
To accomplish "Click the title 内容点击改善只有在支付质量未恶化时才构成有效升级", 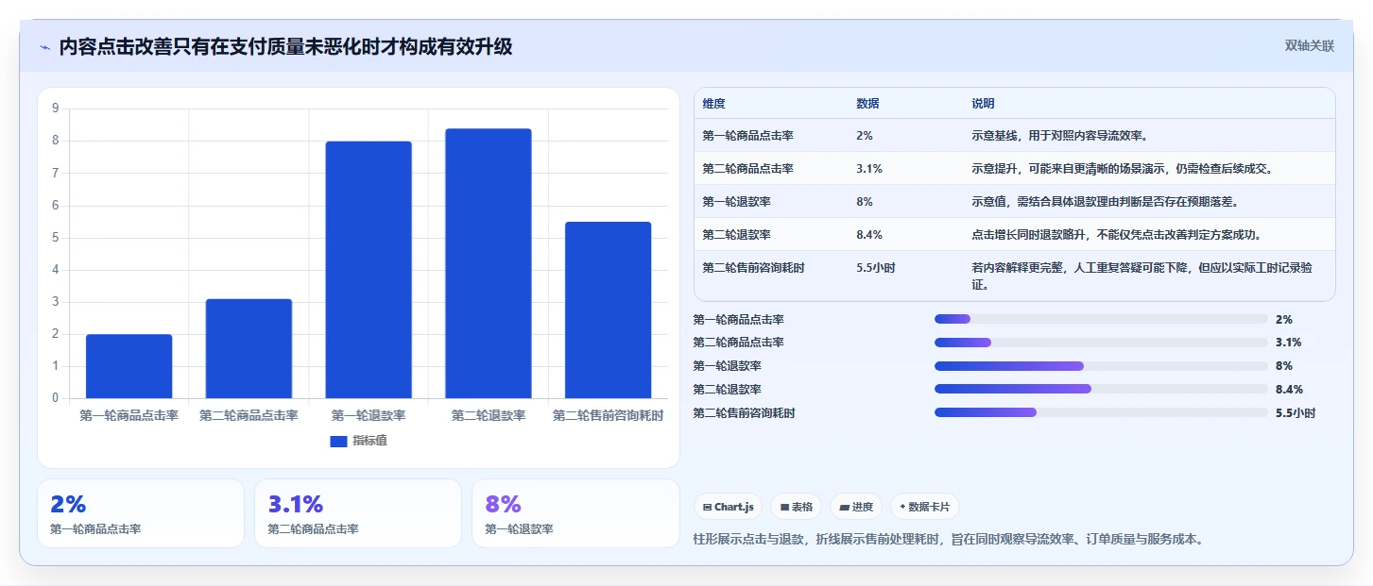I will [x=285, y=46].
